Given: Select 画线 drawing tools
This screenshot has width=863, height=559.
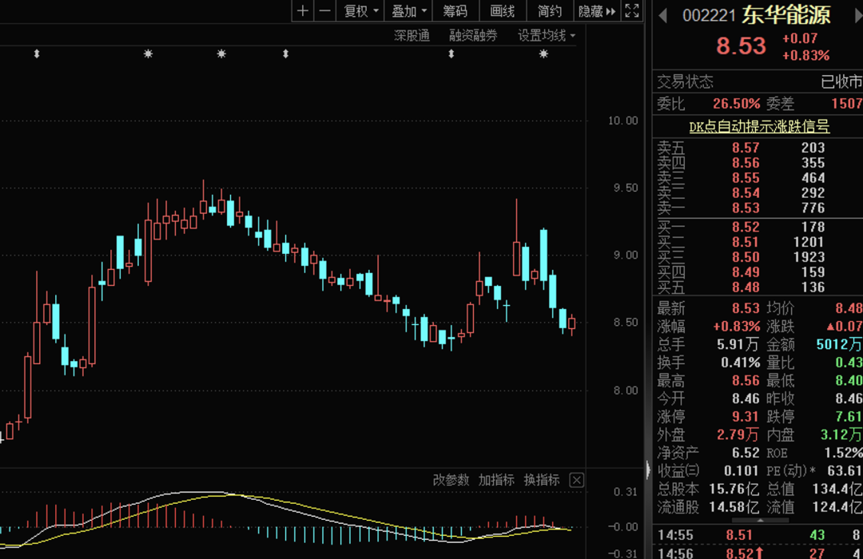Looking at the screenshot, I should tap(502, 11).
